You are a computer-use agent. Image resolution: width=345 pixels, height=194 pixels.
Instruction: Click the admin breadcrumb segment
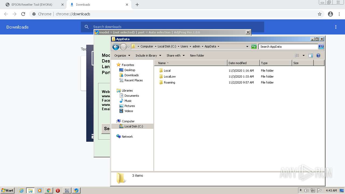[196, 46]
